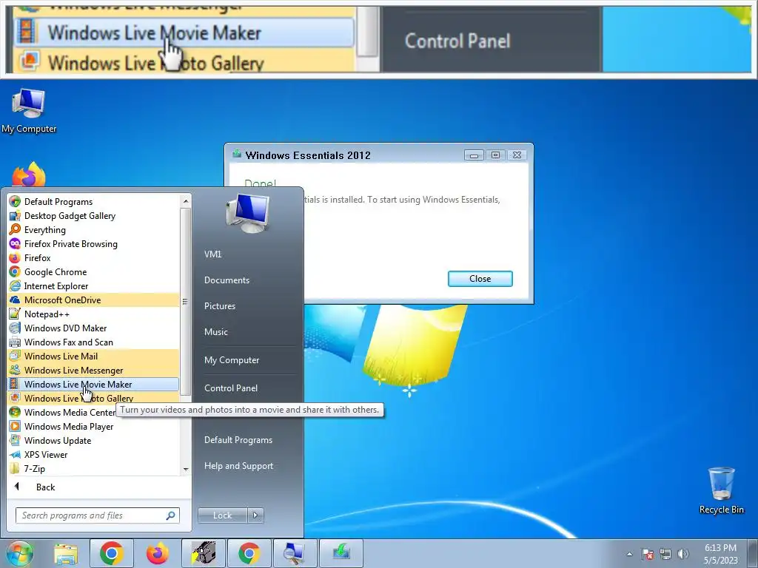Launch Notepad++

(x=94, y=314)
